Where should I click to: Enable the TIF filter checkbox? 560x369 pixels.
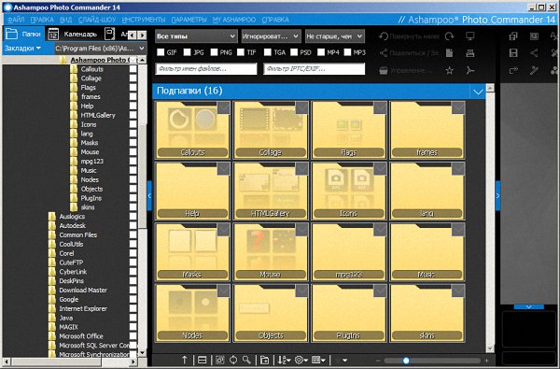pos(241,52)
